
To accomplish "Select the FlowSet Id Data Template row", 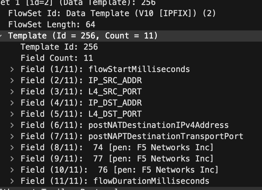I will [112, 13].
